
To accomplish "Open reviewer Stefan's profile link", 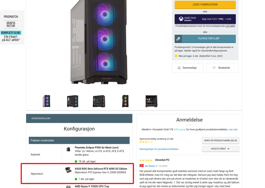I will [x=152, y=166].
